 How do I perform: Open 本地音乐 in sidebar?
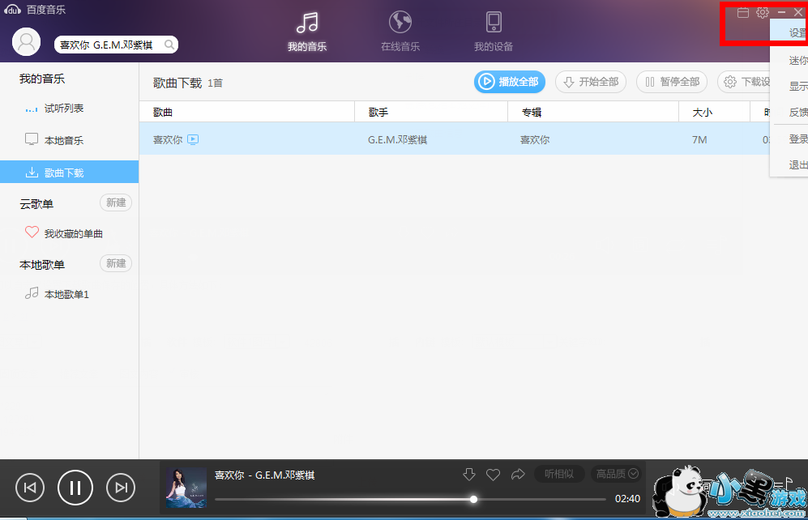click(69, 140)
